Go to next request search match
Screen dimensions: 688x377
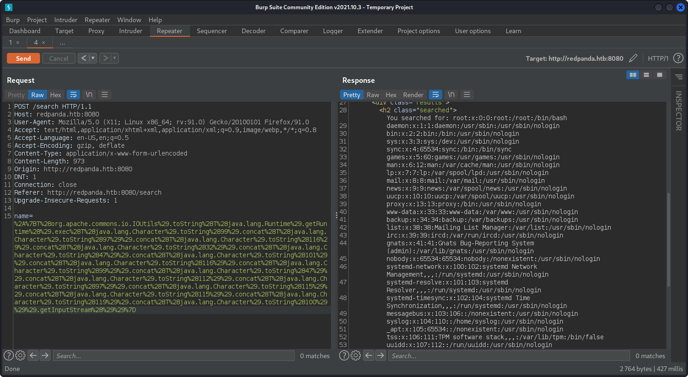click(45, 355)
